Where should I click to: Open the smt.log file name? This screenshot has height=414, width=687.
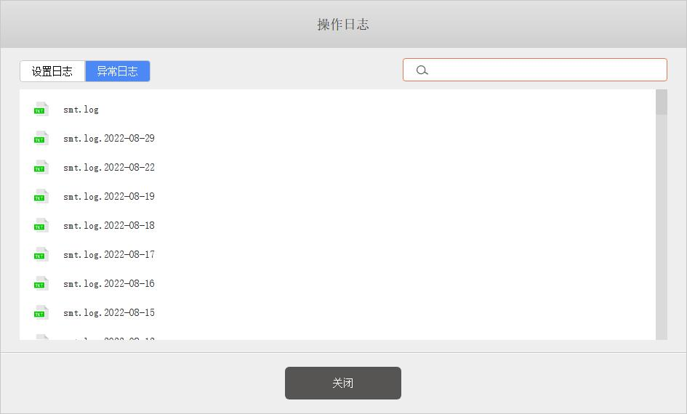pyautogui.click(x=81, y=110)
